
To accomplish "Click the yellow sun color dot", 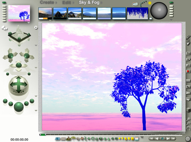I will tap(150, 3).
